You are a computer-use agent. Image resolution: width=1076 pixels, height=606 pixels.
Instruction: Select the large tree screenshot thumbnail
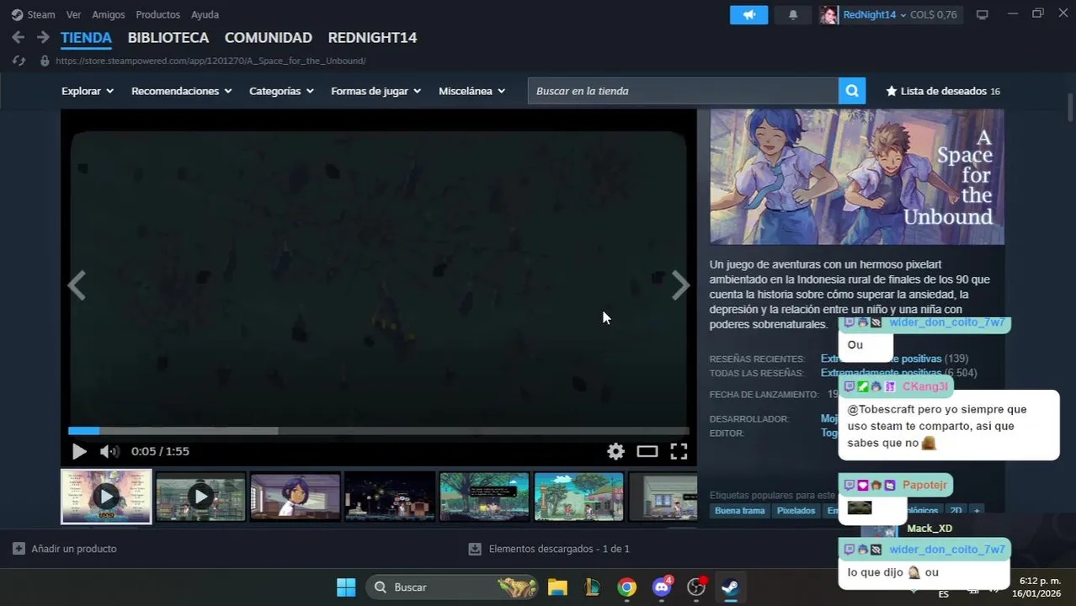point(484,497)
